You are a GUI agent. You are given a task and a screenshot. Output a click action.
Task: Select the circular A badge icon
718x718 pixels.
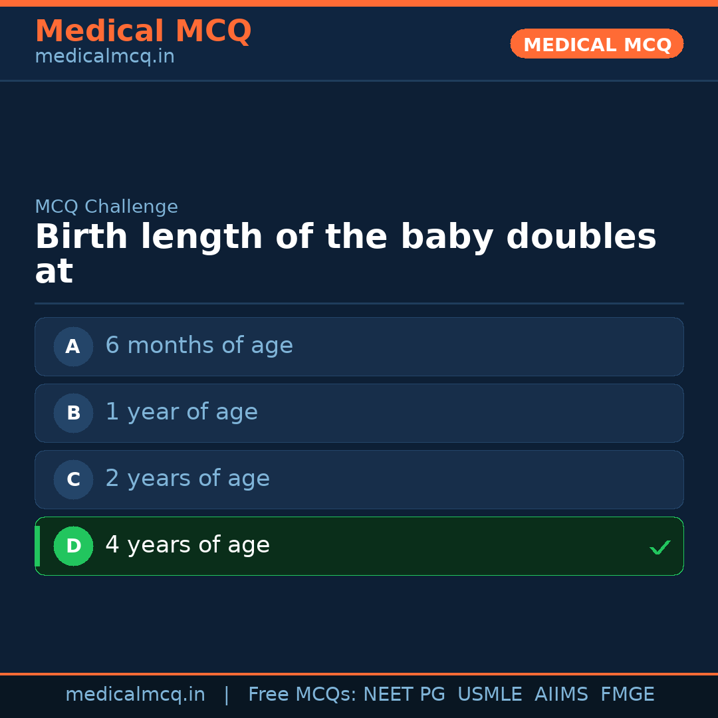(73, 346)
